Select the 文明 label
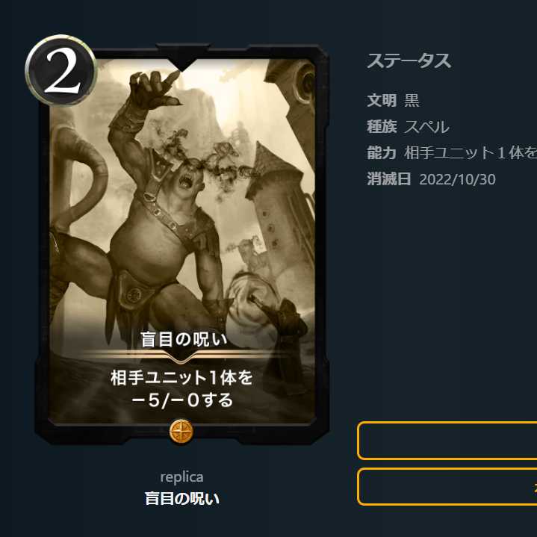 point(382,100)
